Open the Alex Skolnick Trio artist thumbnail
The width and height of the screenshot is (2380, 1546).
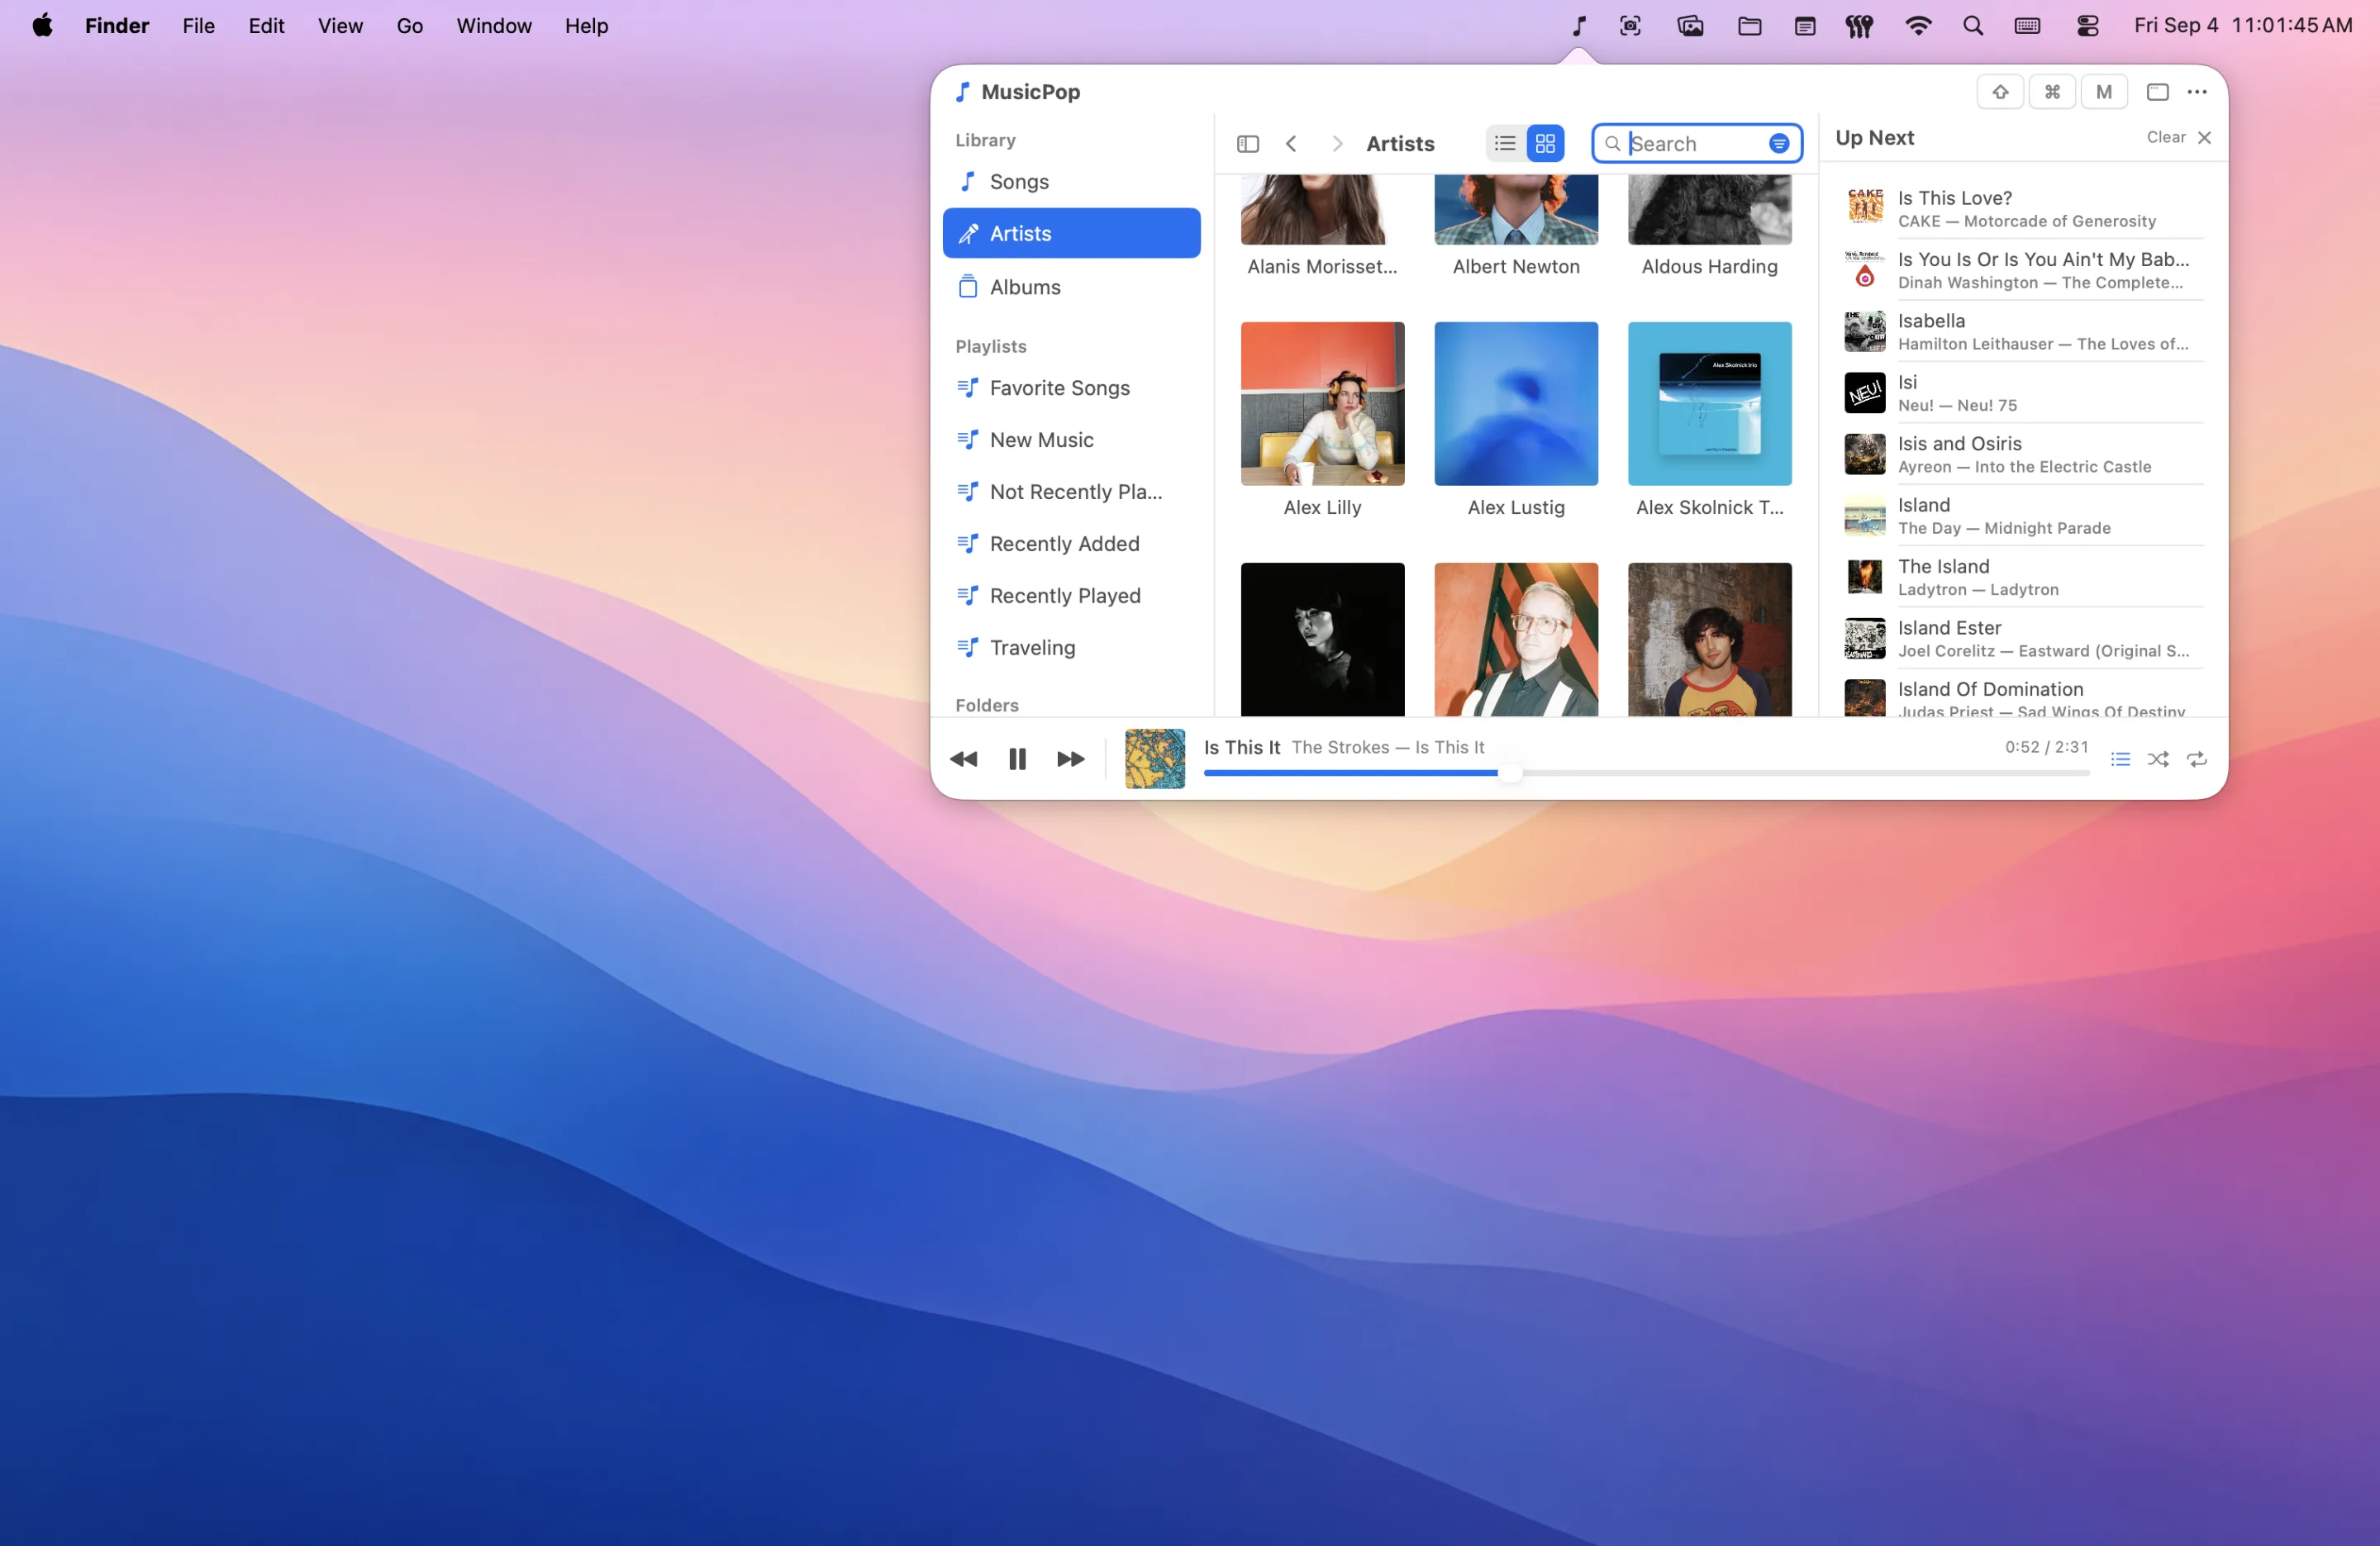[x=1709, y=404]
